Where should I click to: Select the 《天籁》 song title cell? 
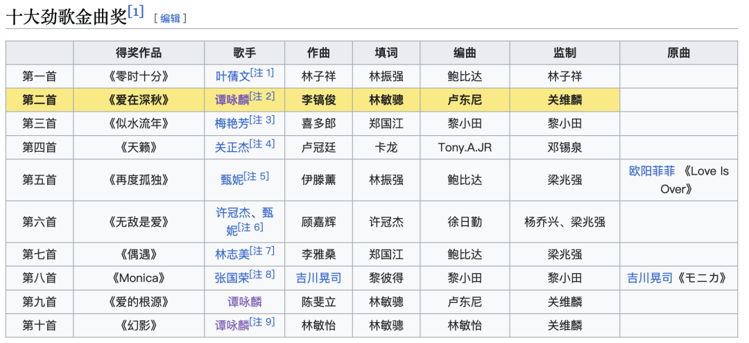pyautogui.click(x=139, y=148)
